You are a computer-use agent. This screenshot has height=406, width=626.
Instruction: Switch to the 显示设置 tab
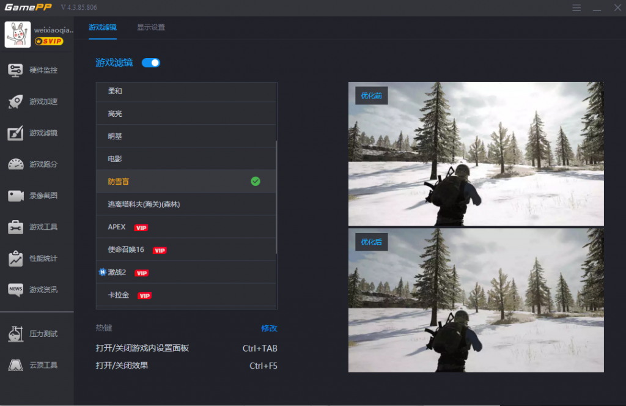coord(151,27)
